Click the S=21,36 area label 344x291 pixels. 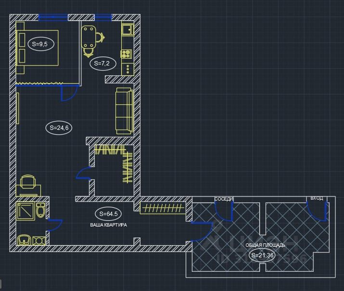point(262,255)
